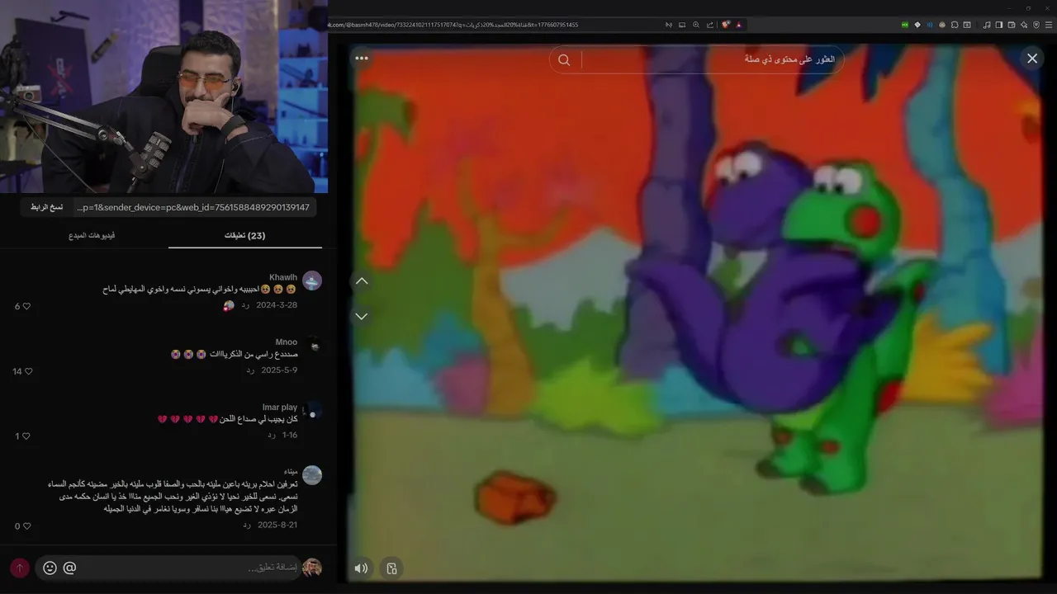Reply to the 2025-8-21 comment
Image resolution: width=1057 pixels, height=594 pixels.
246,525
